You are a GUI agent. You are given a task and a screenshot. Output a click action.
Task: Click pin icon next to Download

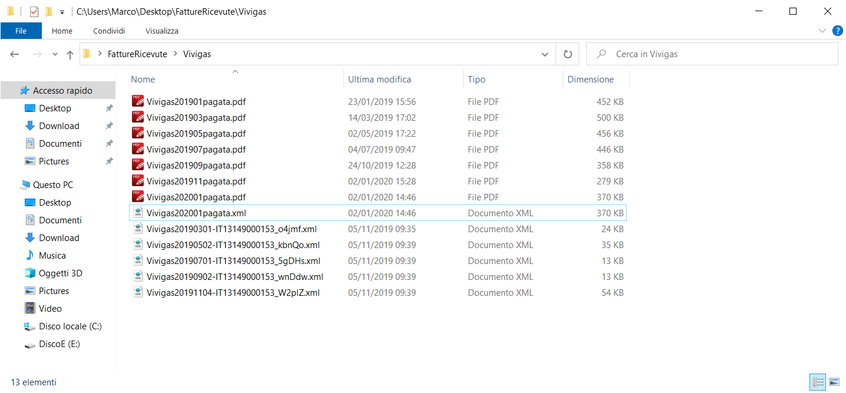(x=109, y=126)
